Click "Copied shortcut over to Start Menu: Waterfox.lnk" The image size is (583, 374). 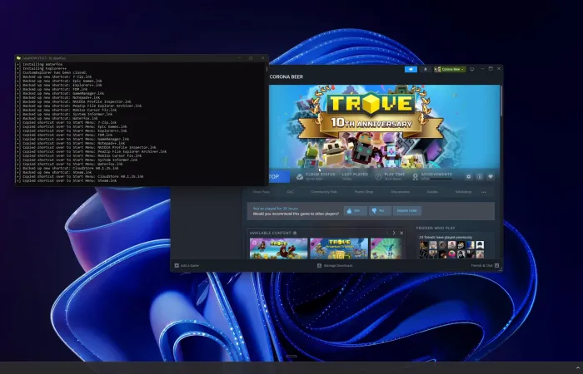(73, 164)
